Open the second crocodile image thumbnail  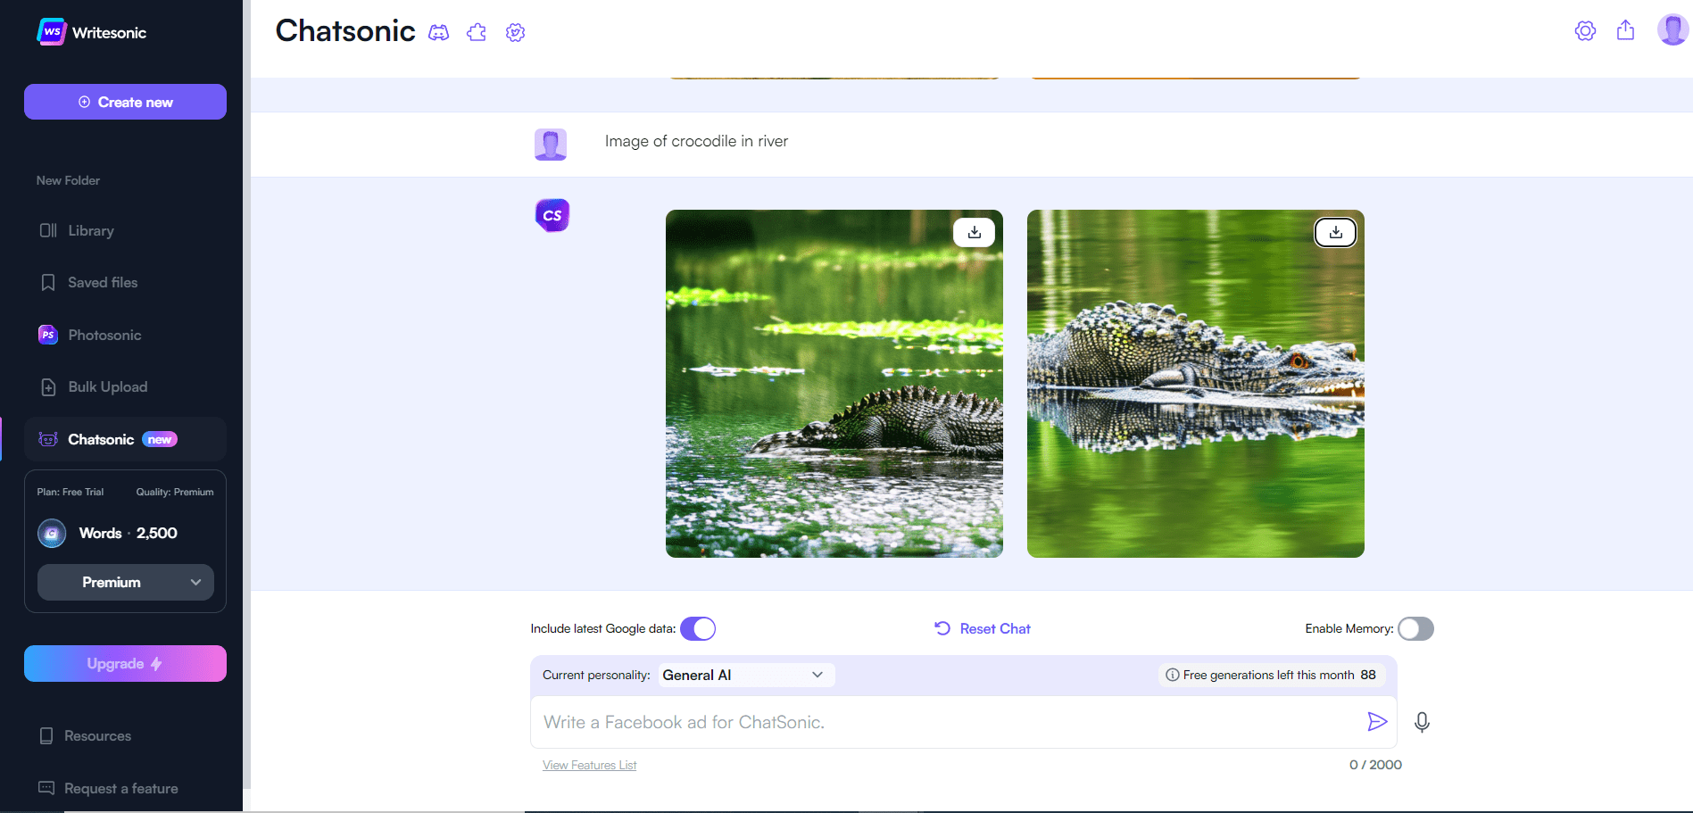[x=1196, y=384]
